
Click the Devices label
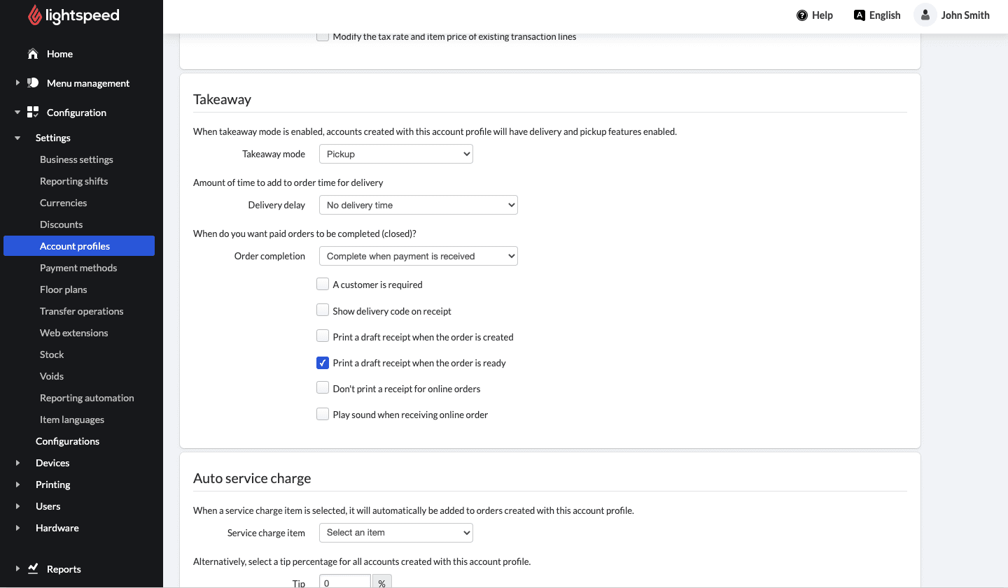pyautogui.click(x=52, y=463)
